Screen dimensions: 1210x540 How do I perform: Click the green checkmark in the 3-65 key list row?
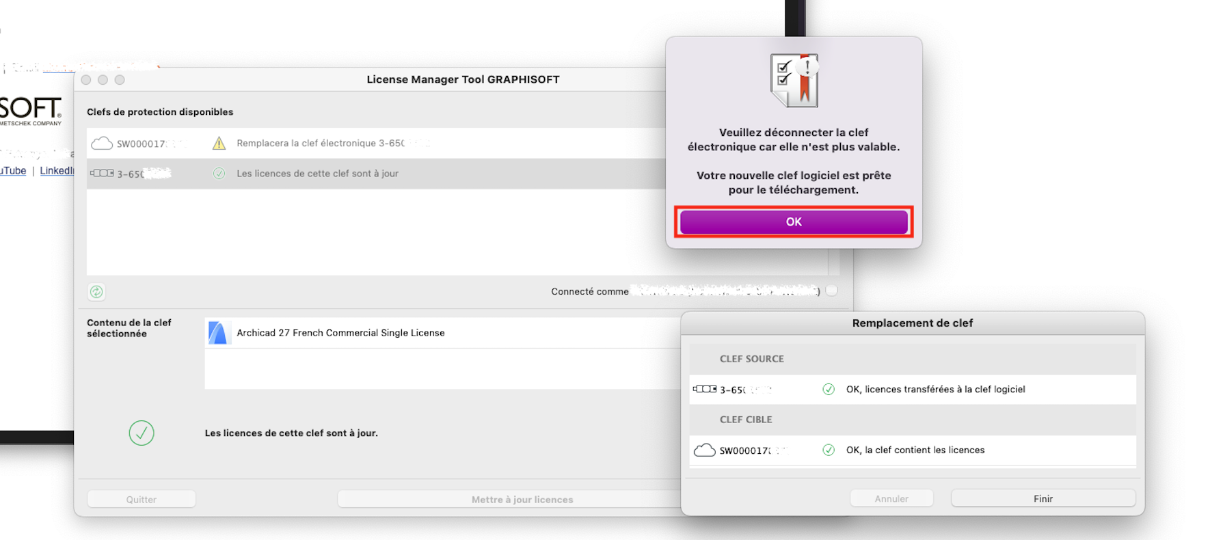tap(219, 174)
